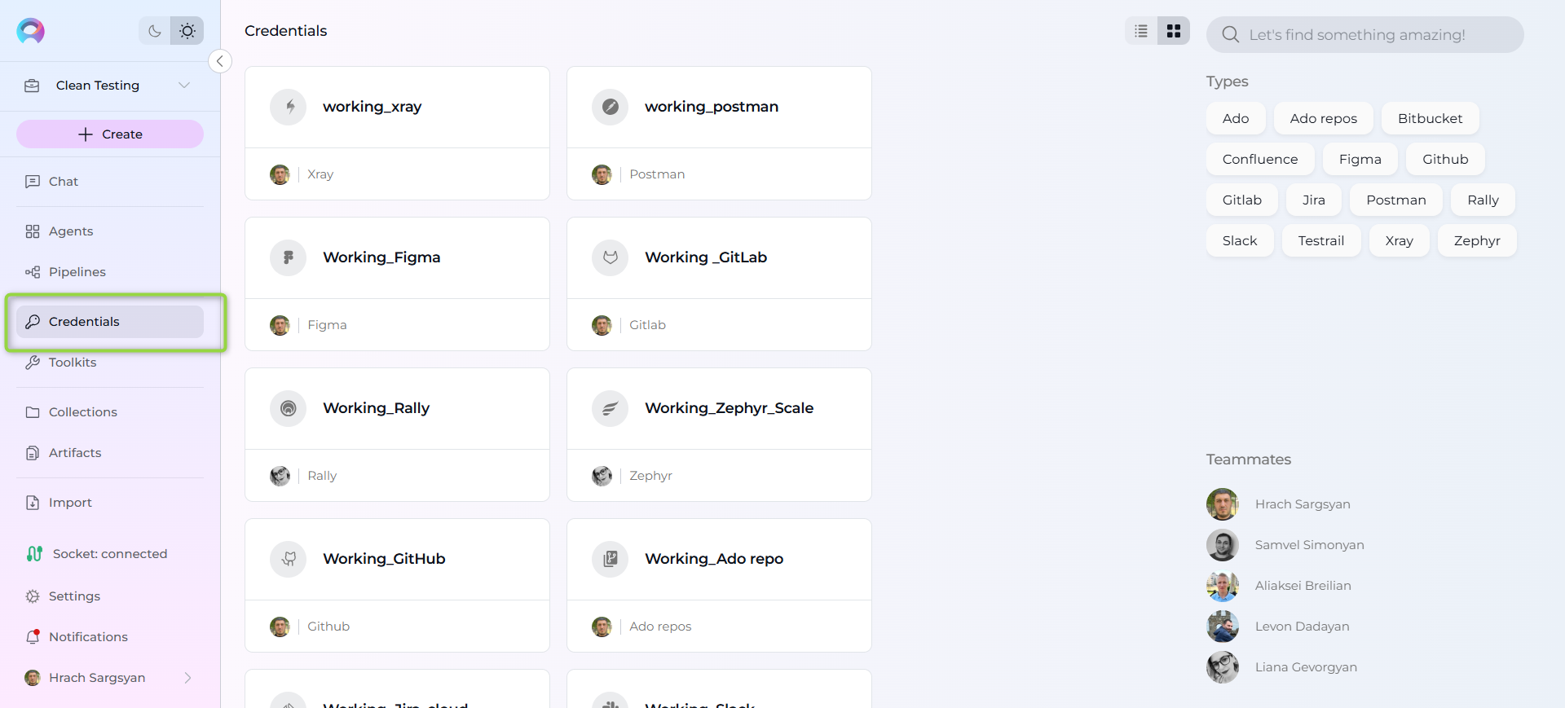Click the compass icon on working_postman card
Viewport: 1565px width, 708px height.
610,107
